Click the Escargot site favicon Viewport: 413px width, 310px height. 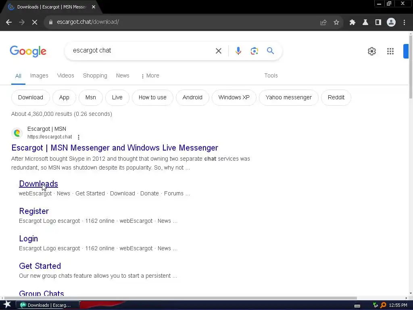[17, 133]
